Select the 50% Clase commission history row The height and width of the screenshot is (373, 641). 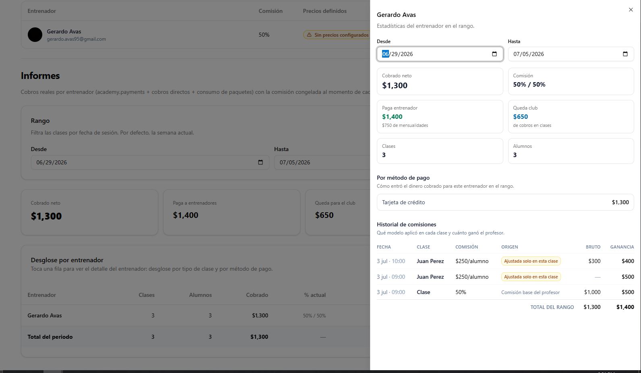505,292
